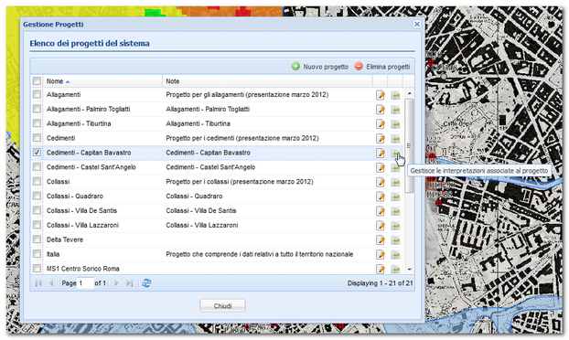This screenshot has width=569, height=340.
Task: Select Allagamenti - Palmiro Togliatti checkbox
Action: (37, 109)
